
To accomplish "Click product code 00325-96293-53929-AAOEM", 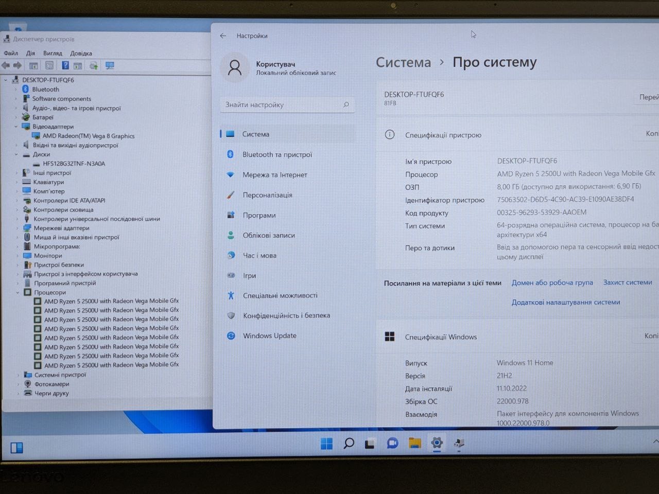I will tap(542, 212).
